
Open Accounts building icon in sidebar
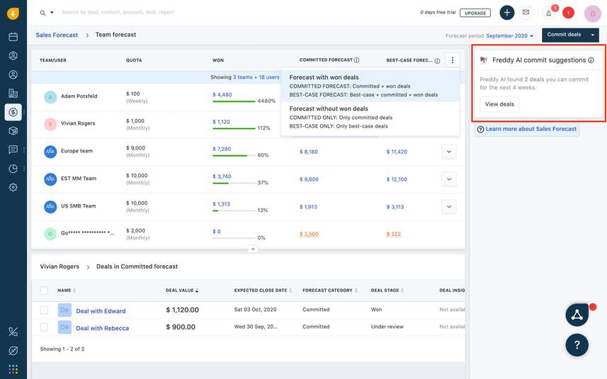[13, 94]
